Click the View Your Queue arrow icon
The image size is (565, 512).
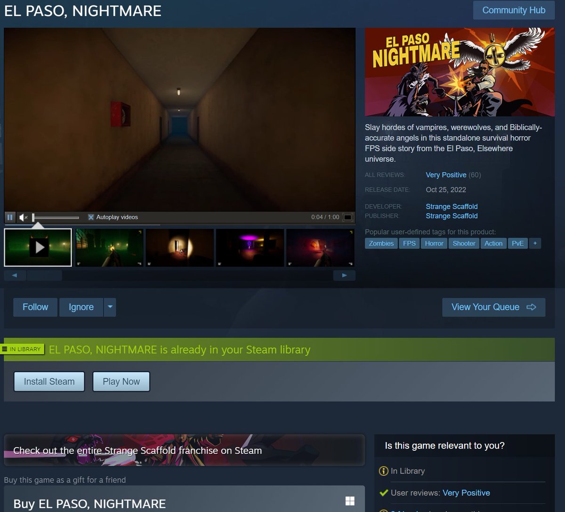coord(532,307)
